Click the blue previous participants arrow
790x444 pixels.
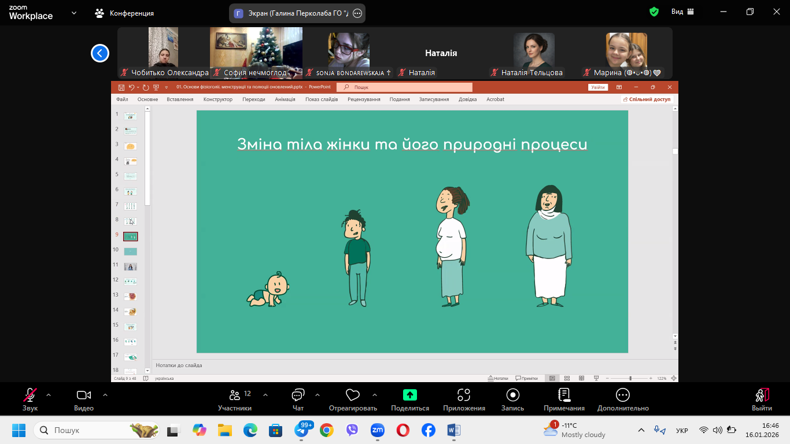pos(100,53)
